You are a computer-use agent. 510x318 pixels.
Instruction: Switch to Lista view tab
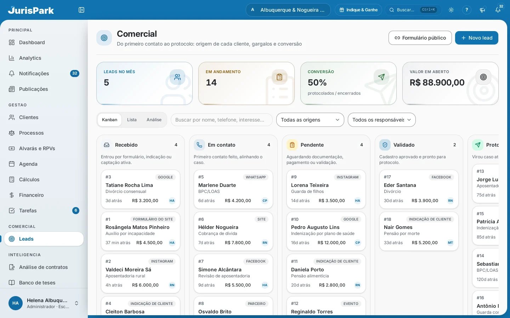click(132, 120)
